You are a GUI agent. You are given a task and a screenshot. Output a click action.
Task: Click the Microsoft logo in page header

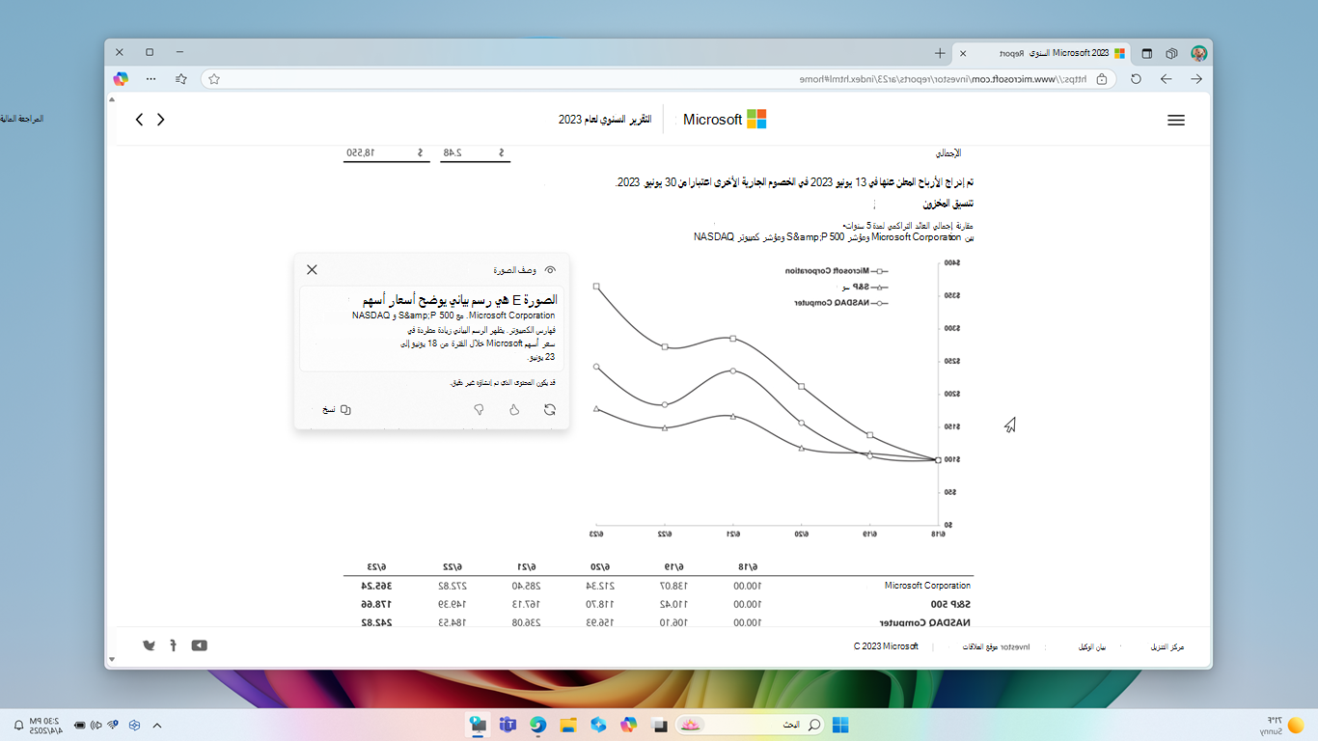(725, 120)
